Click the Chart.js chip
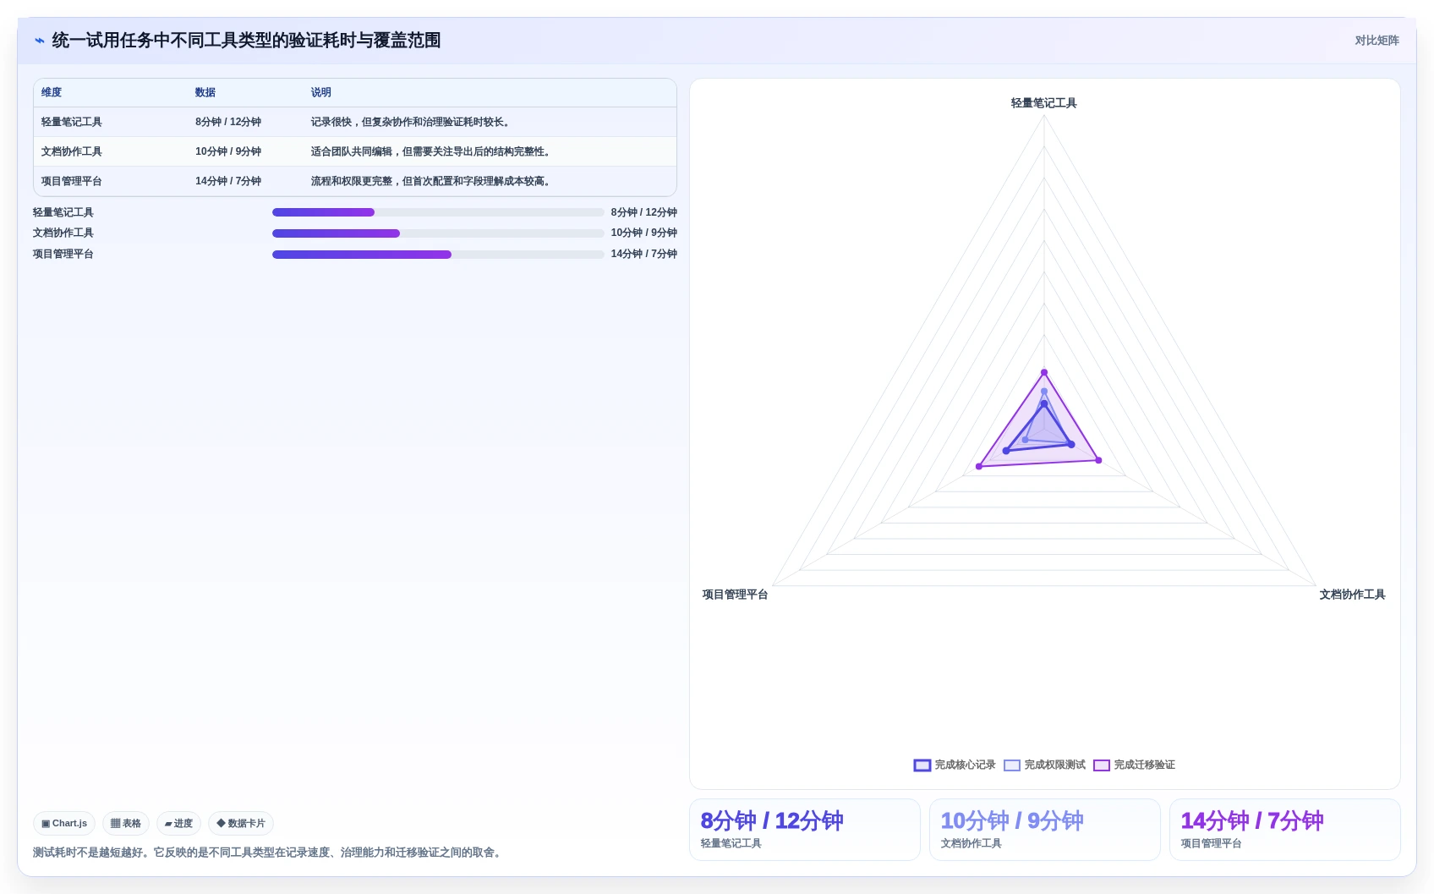Screen dimensions: 1434x894 [64, 823]
